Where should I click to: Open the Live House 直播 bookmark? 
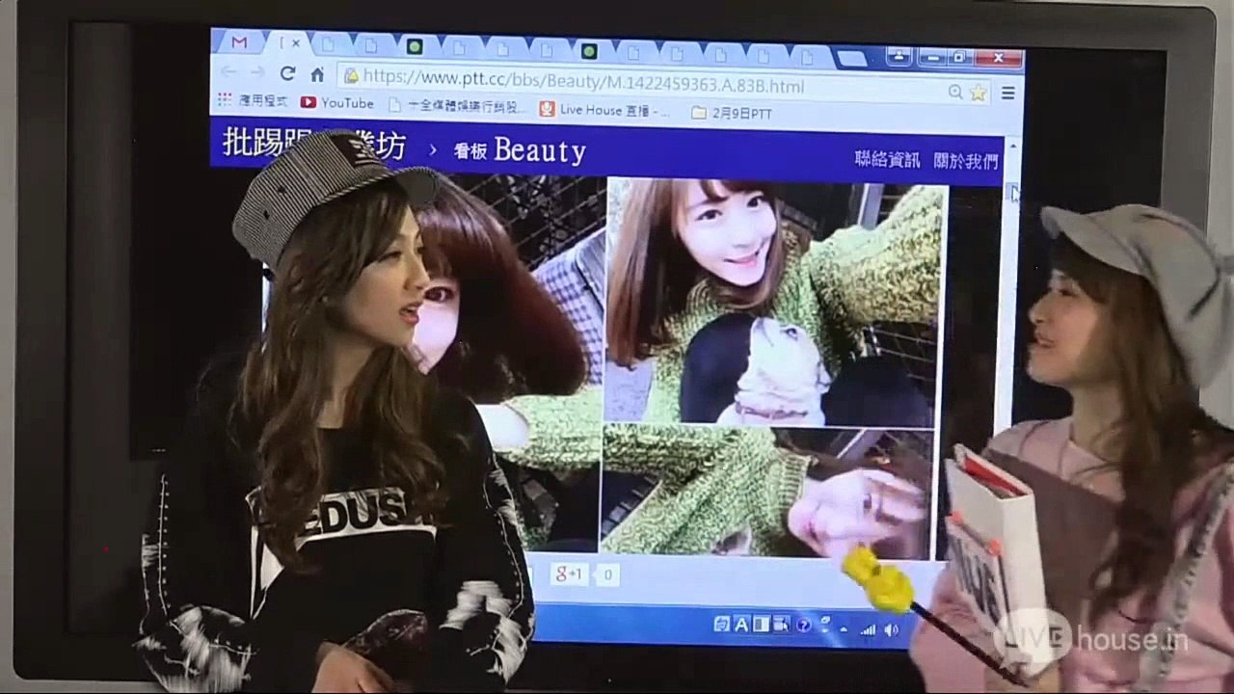click(x=604, y=110)
